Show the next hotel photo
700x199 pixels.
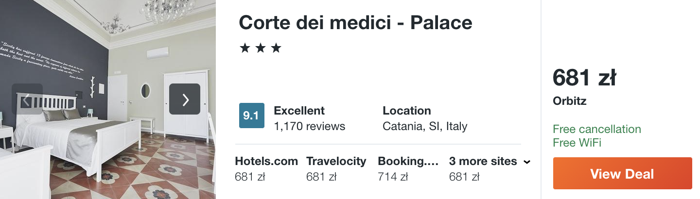click(x=185, y=99)
